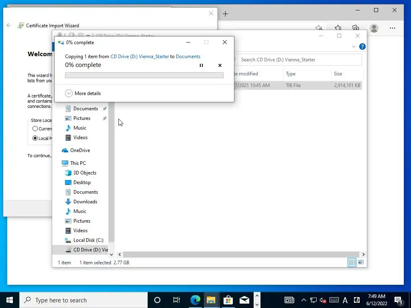Switch to File Explorer on the taskbar

(x=211, y=300)
